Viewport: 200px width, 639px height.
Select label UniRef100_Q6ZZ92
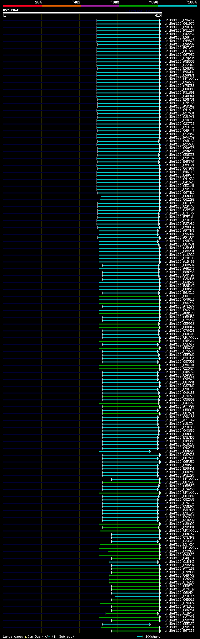click(x=179, y=199)
